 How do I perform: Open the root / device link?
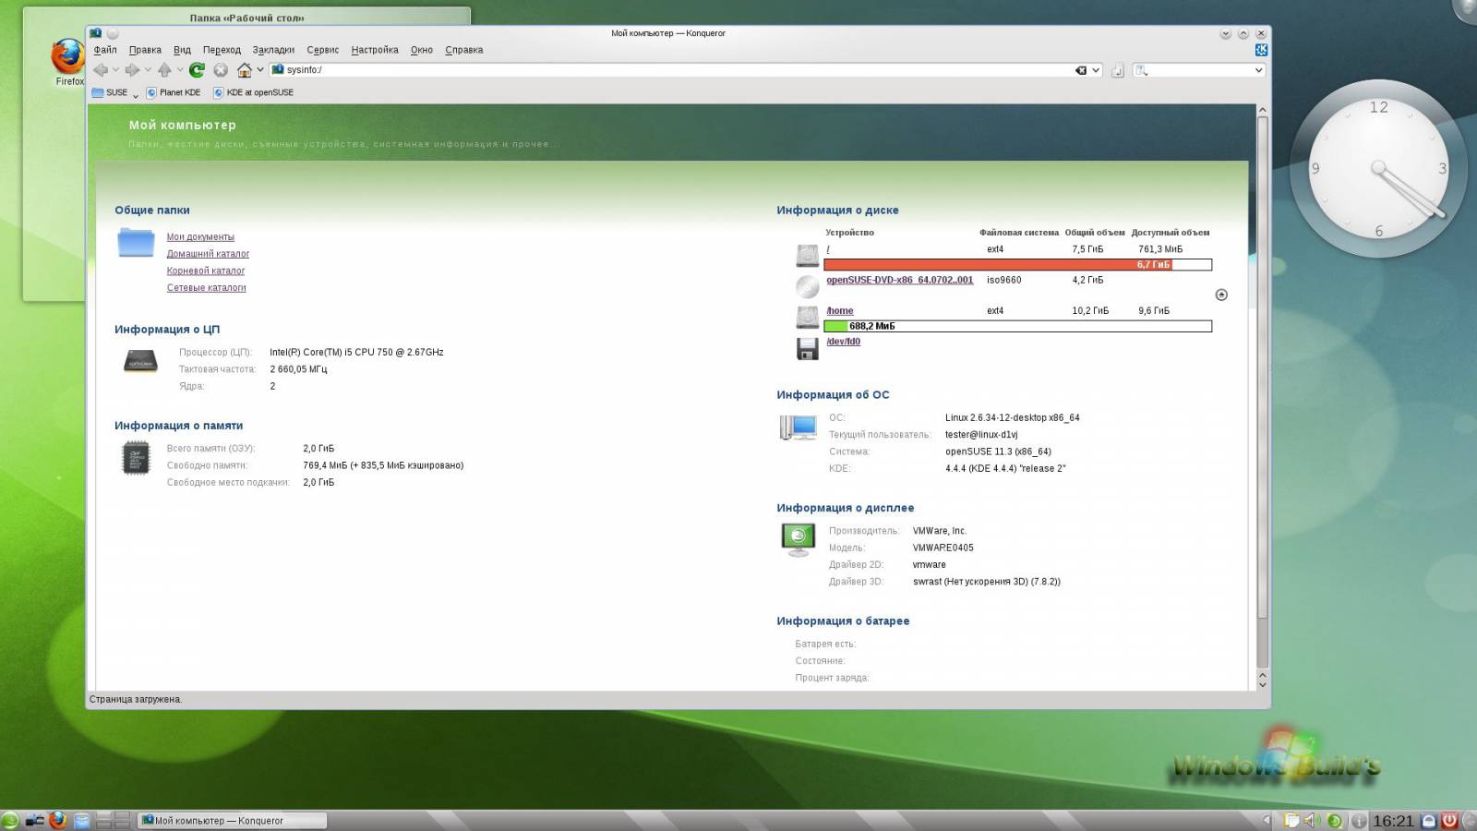pos(828,249)
